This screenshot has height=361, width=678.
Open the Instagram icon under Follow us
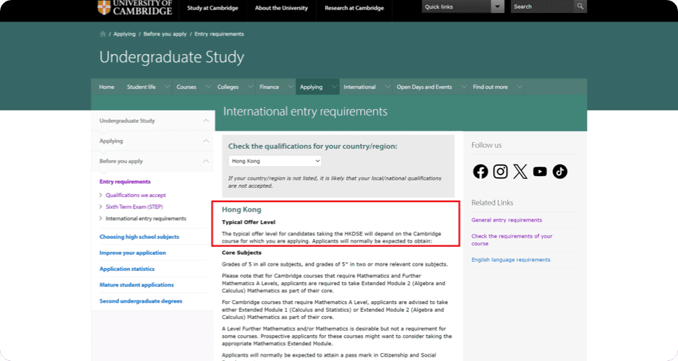coord(500,171)
